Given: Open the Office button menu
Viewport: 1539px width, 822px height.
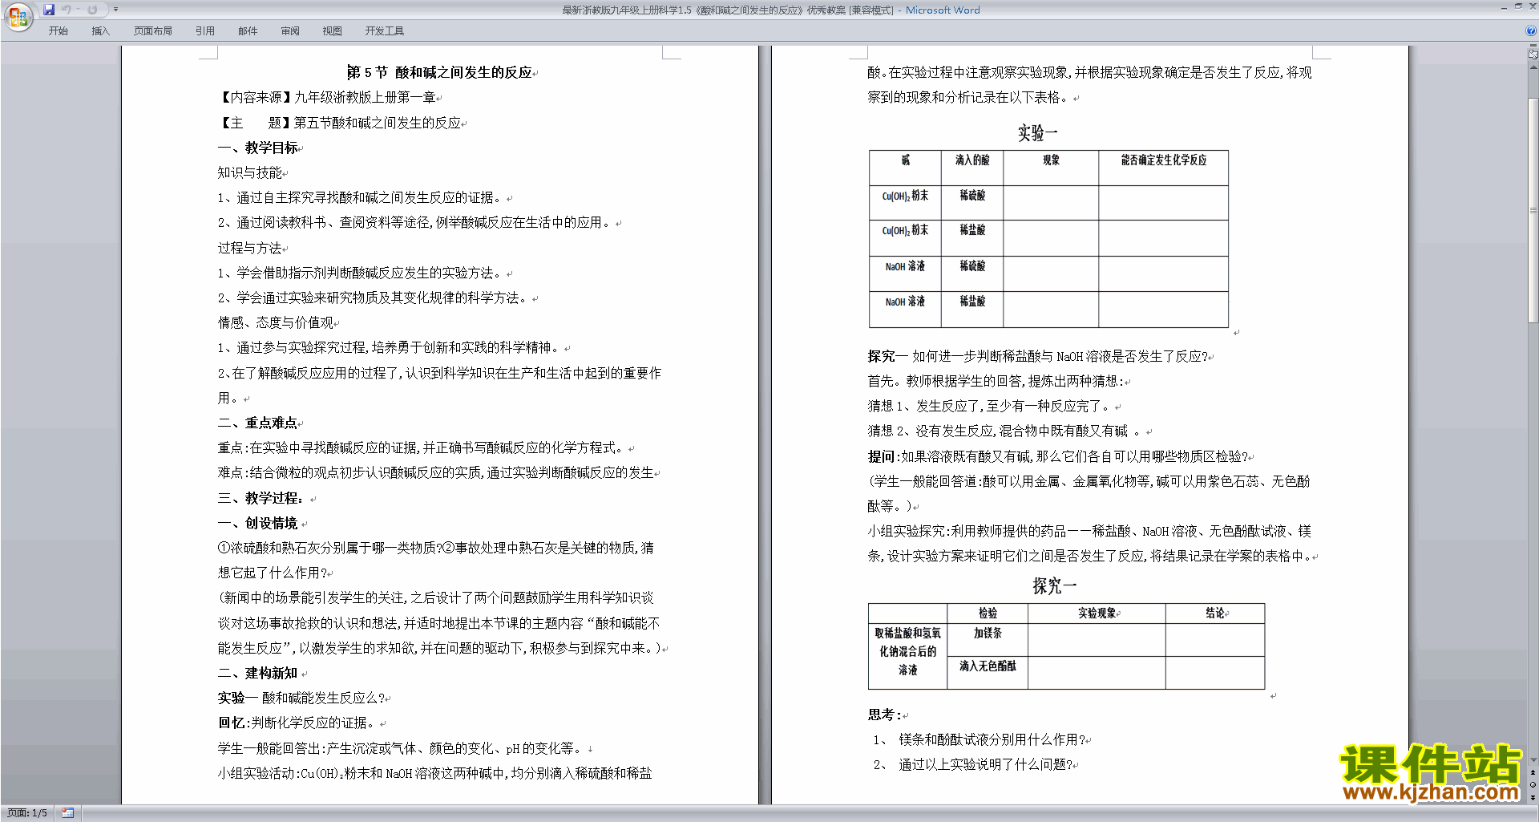Looking at the screenshot, I should (18, 16).
